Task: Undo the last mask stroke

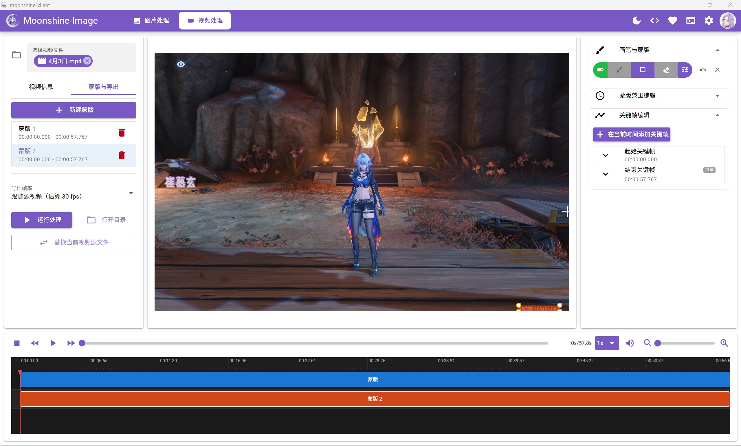Action: click(703, 70)
